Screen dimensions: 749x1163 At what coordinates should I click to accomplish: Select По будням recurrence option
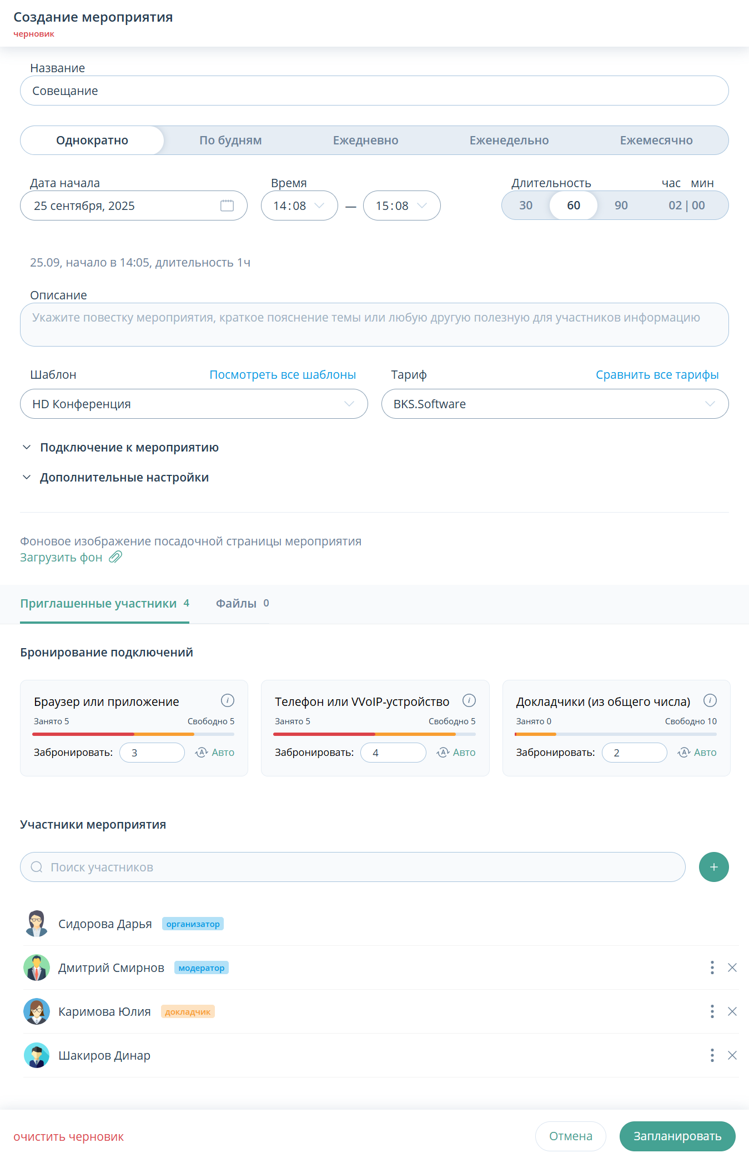230,141
